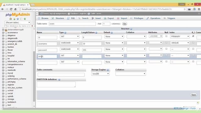The image size is (201, 113).
Task: Click the blue circular query window icon
Action: click(18, 19)
